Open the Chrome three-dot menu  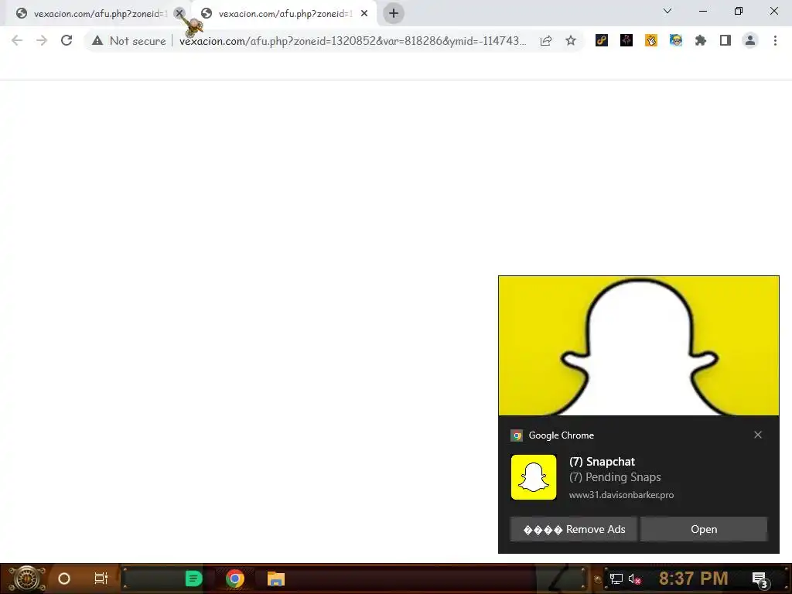click(775, 40)
